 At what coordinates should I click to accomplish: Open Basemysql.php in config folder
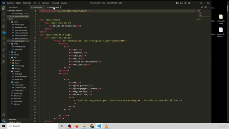[20, 47]
